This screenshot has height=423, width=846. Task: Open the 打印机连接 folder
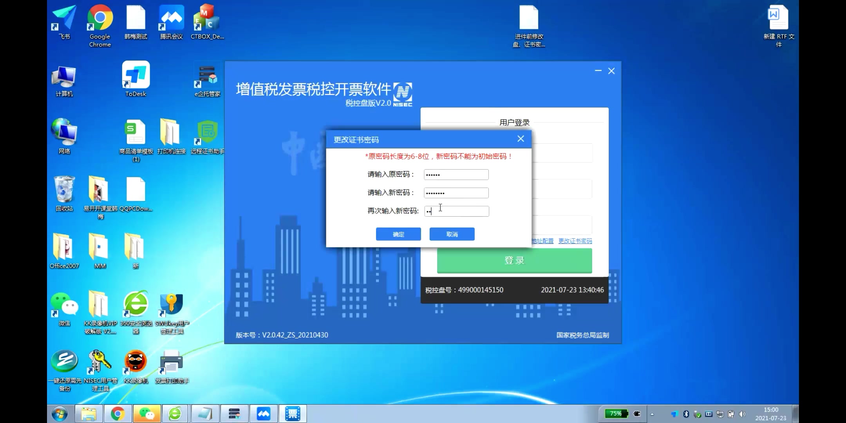pyautogui.click(x=172, y=136)
